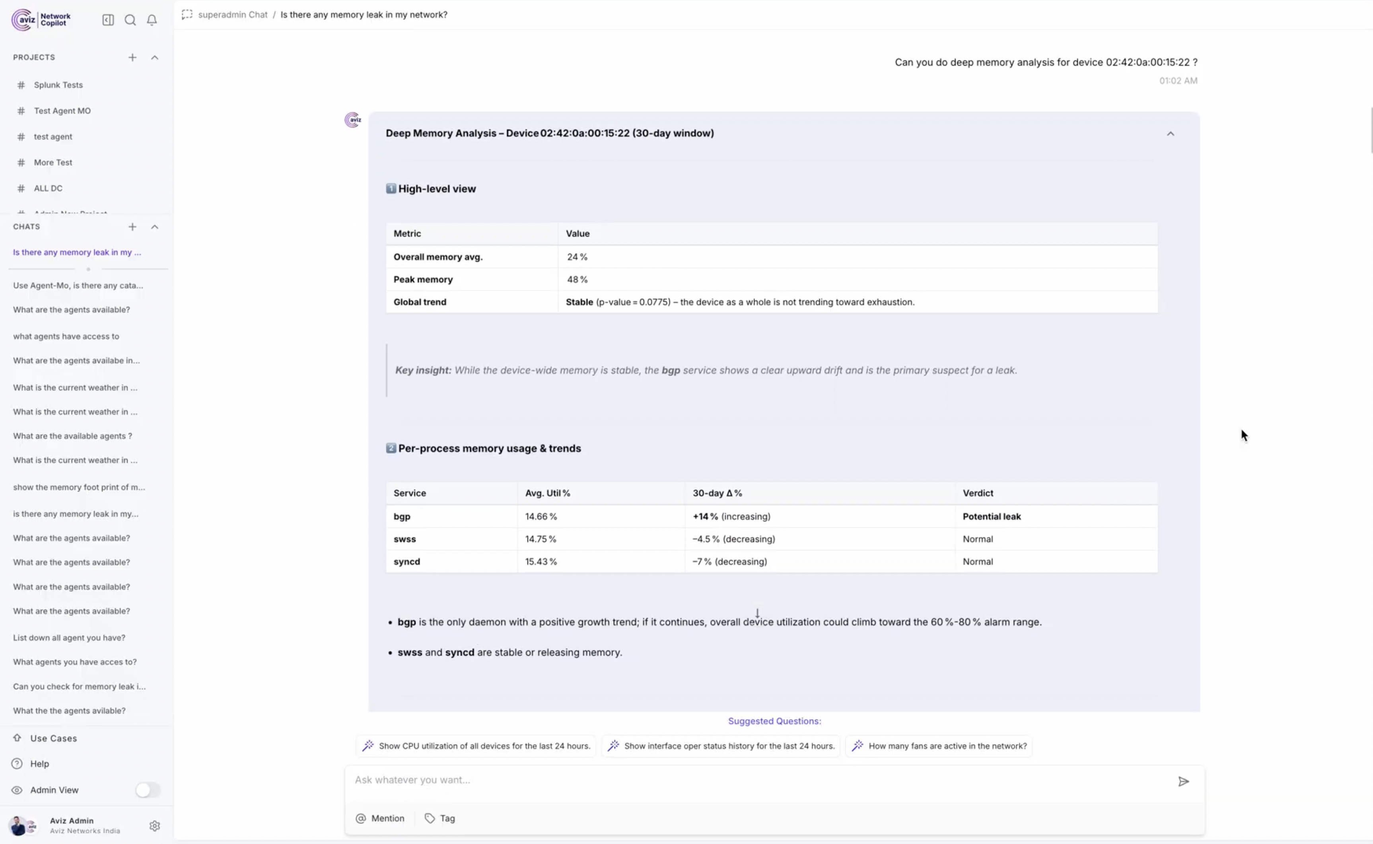Image resolution: width=1373 pixels, height=844 pixels.
Task: Open settings via the gear icon near Aviz Admin
Action: 155,826
